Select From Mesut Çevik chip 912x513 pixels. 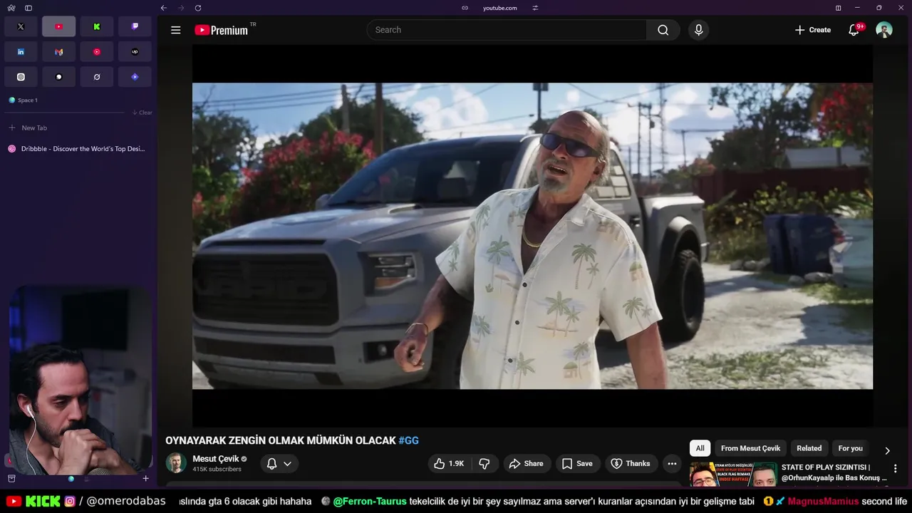(750, 448)
